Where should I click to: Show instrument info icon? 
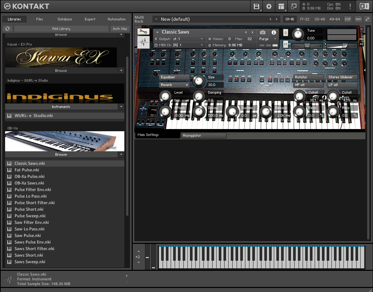(274, 32)
